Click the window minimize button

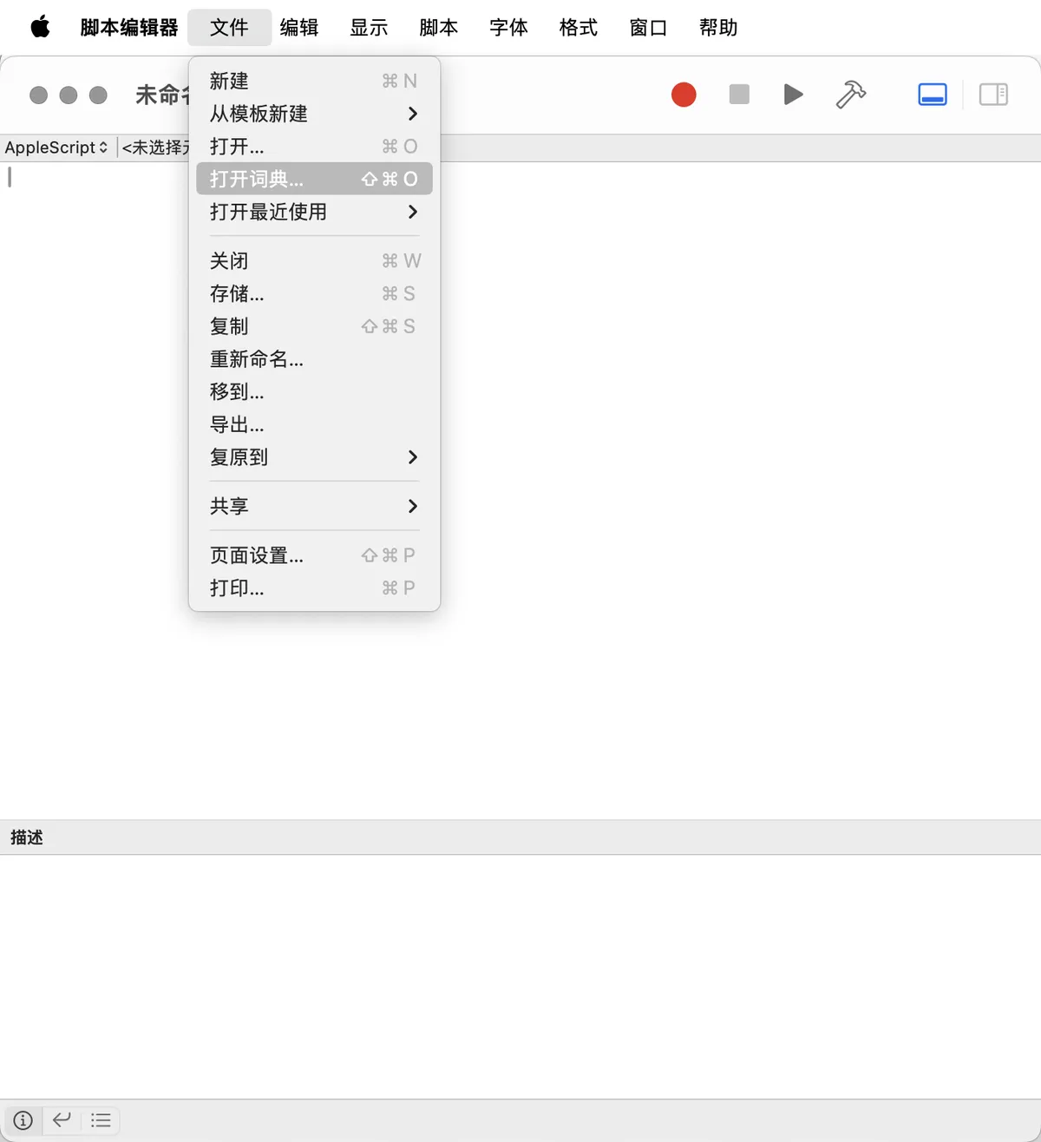pyautogui.click(x=69, y=95)
